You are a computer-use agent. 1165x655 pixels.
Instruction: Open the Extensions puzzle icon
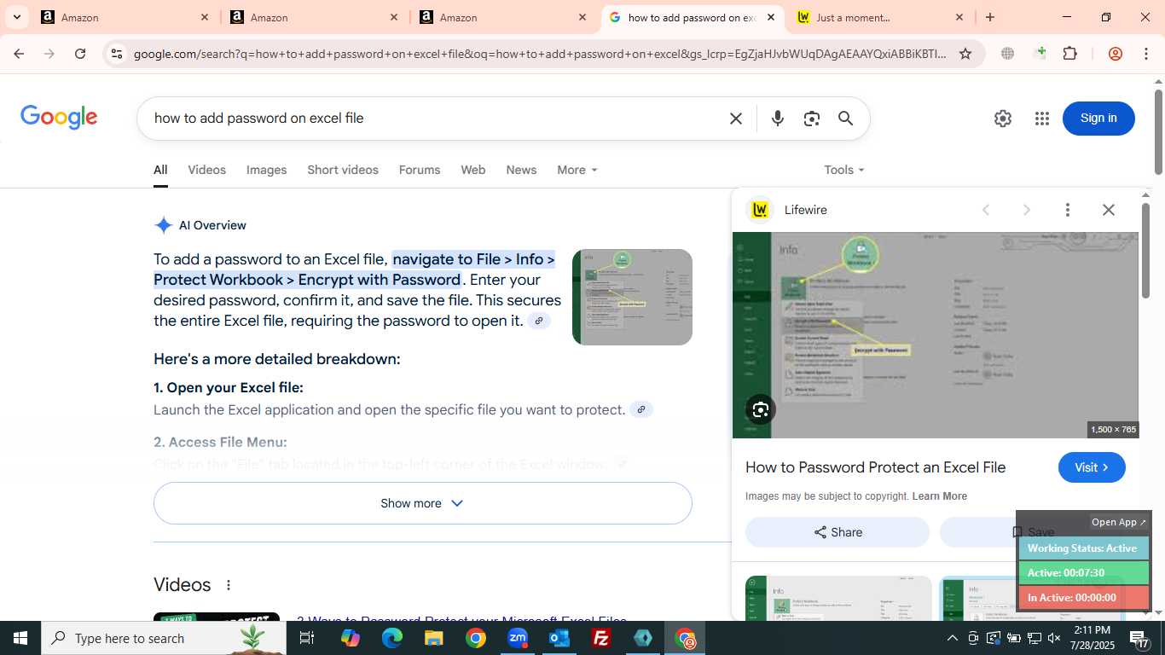pyautogui.click(x=1070, y=54)
